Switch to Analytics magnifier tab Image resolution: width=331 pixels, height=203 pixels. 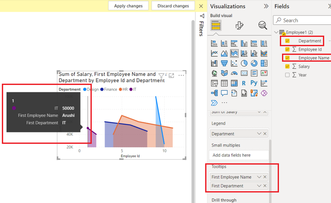[262, 26]
